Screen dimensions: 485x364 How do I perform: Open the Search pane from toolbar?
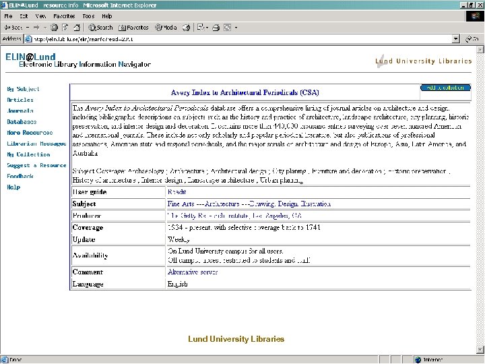[100, 28]
